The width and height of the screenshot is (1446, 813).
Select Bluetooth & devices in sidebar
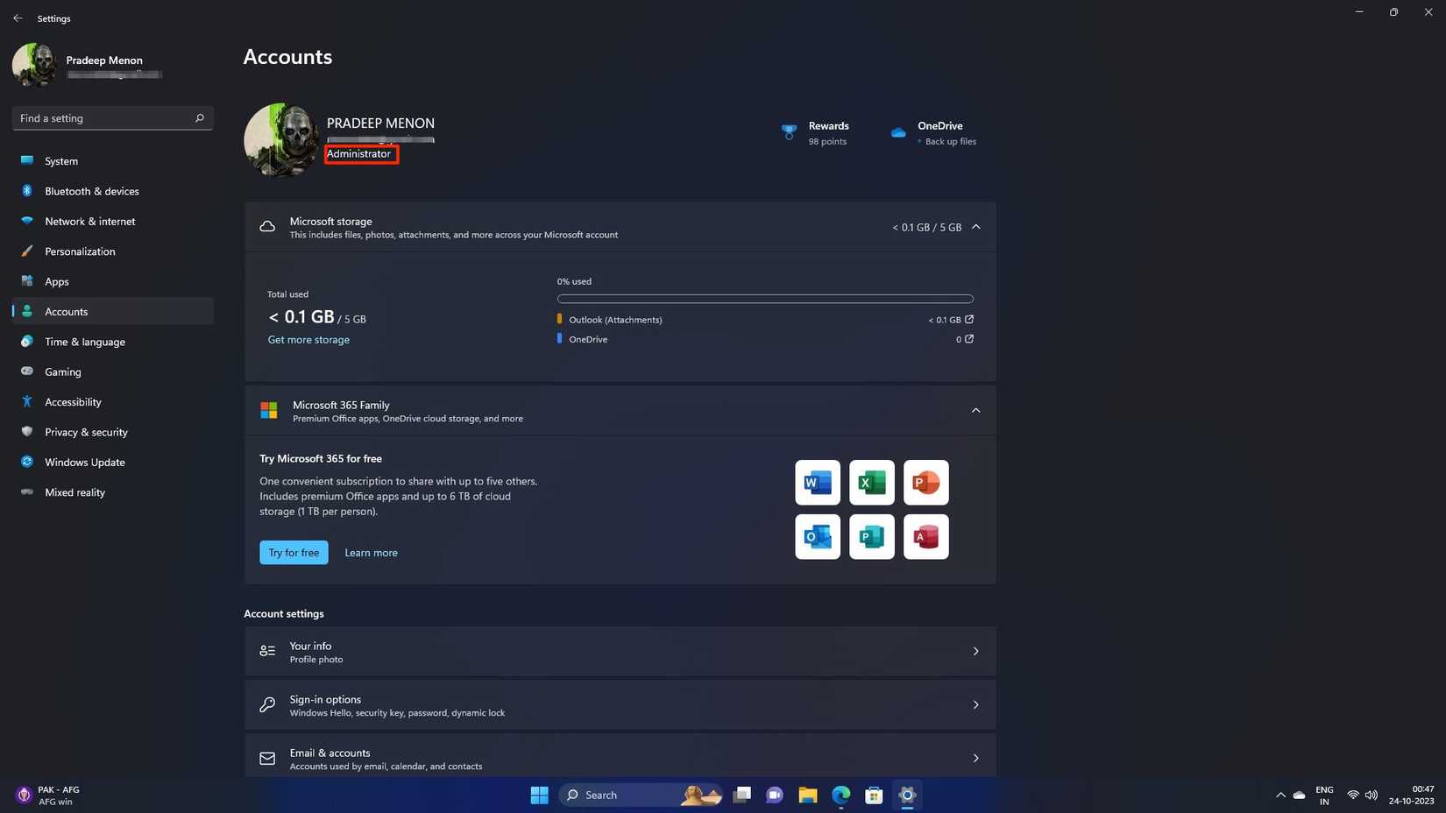[112, 191]
